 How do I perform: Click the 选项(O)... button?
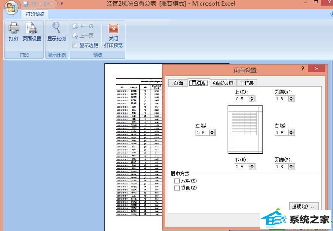coord(304,207)
